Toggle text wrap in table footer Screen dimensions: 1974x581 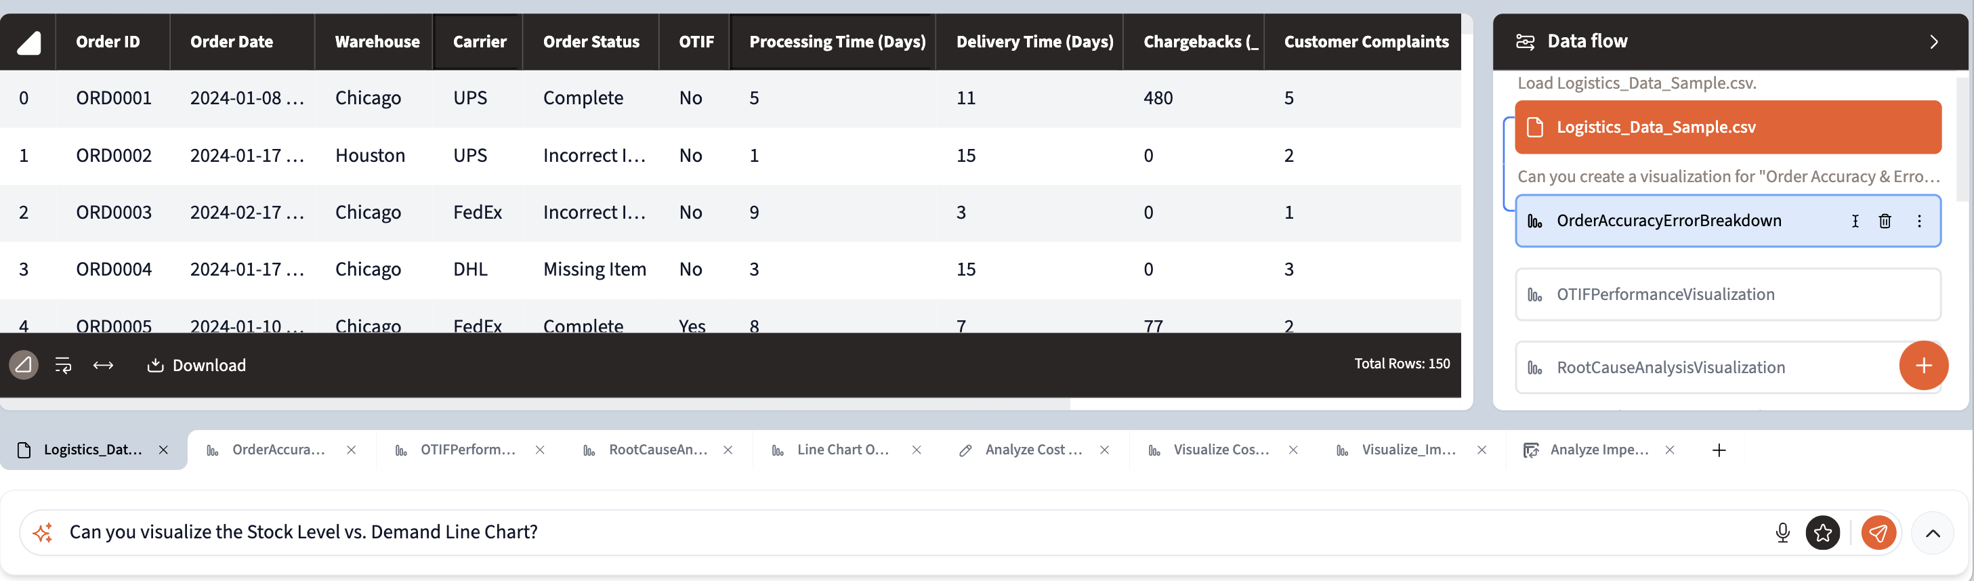point(64,366)
